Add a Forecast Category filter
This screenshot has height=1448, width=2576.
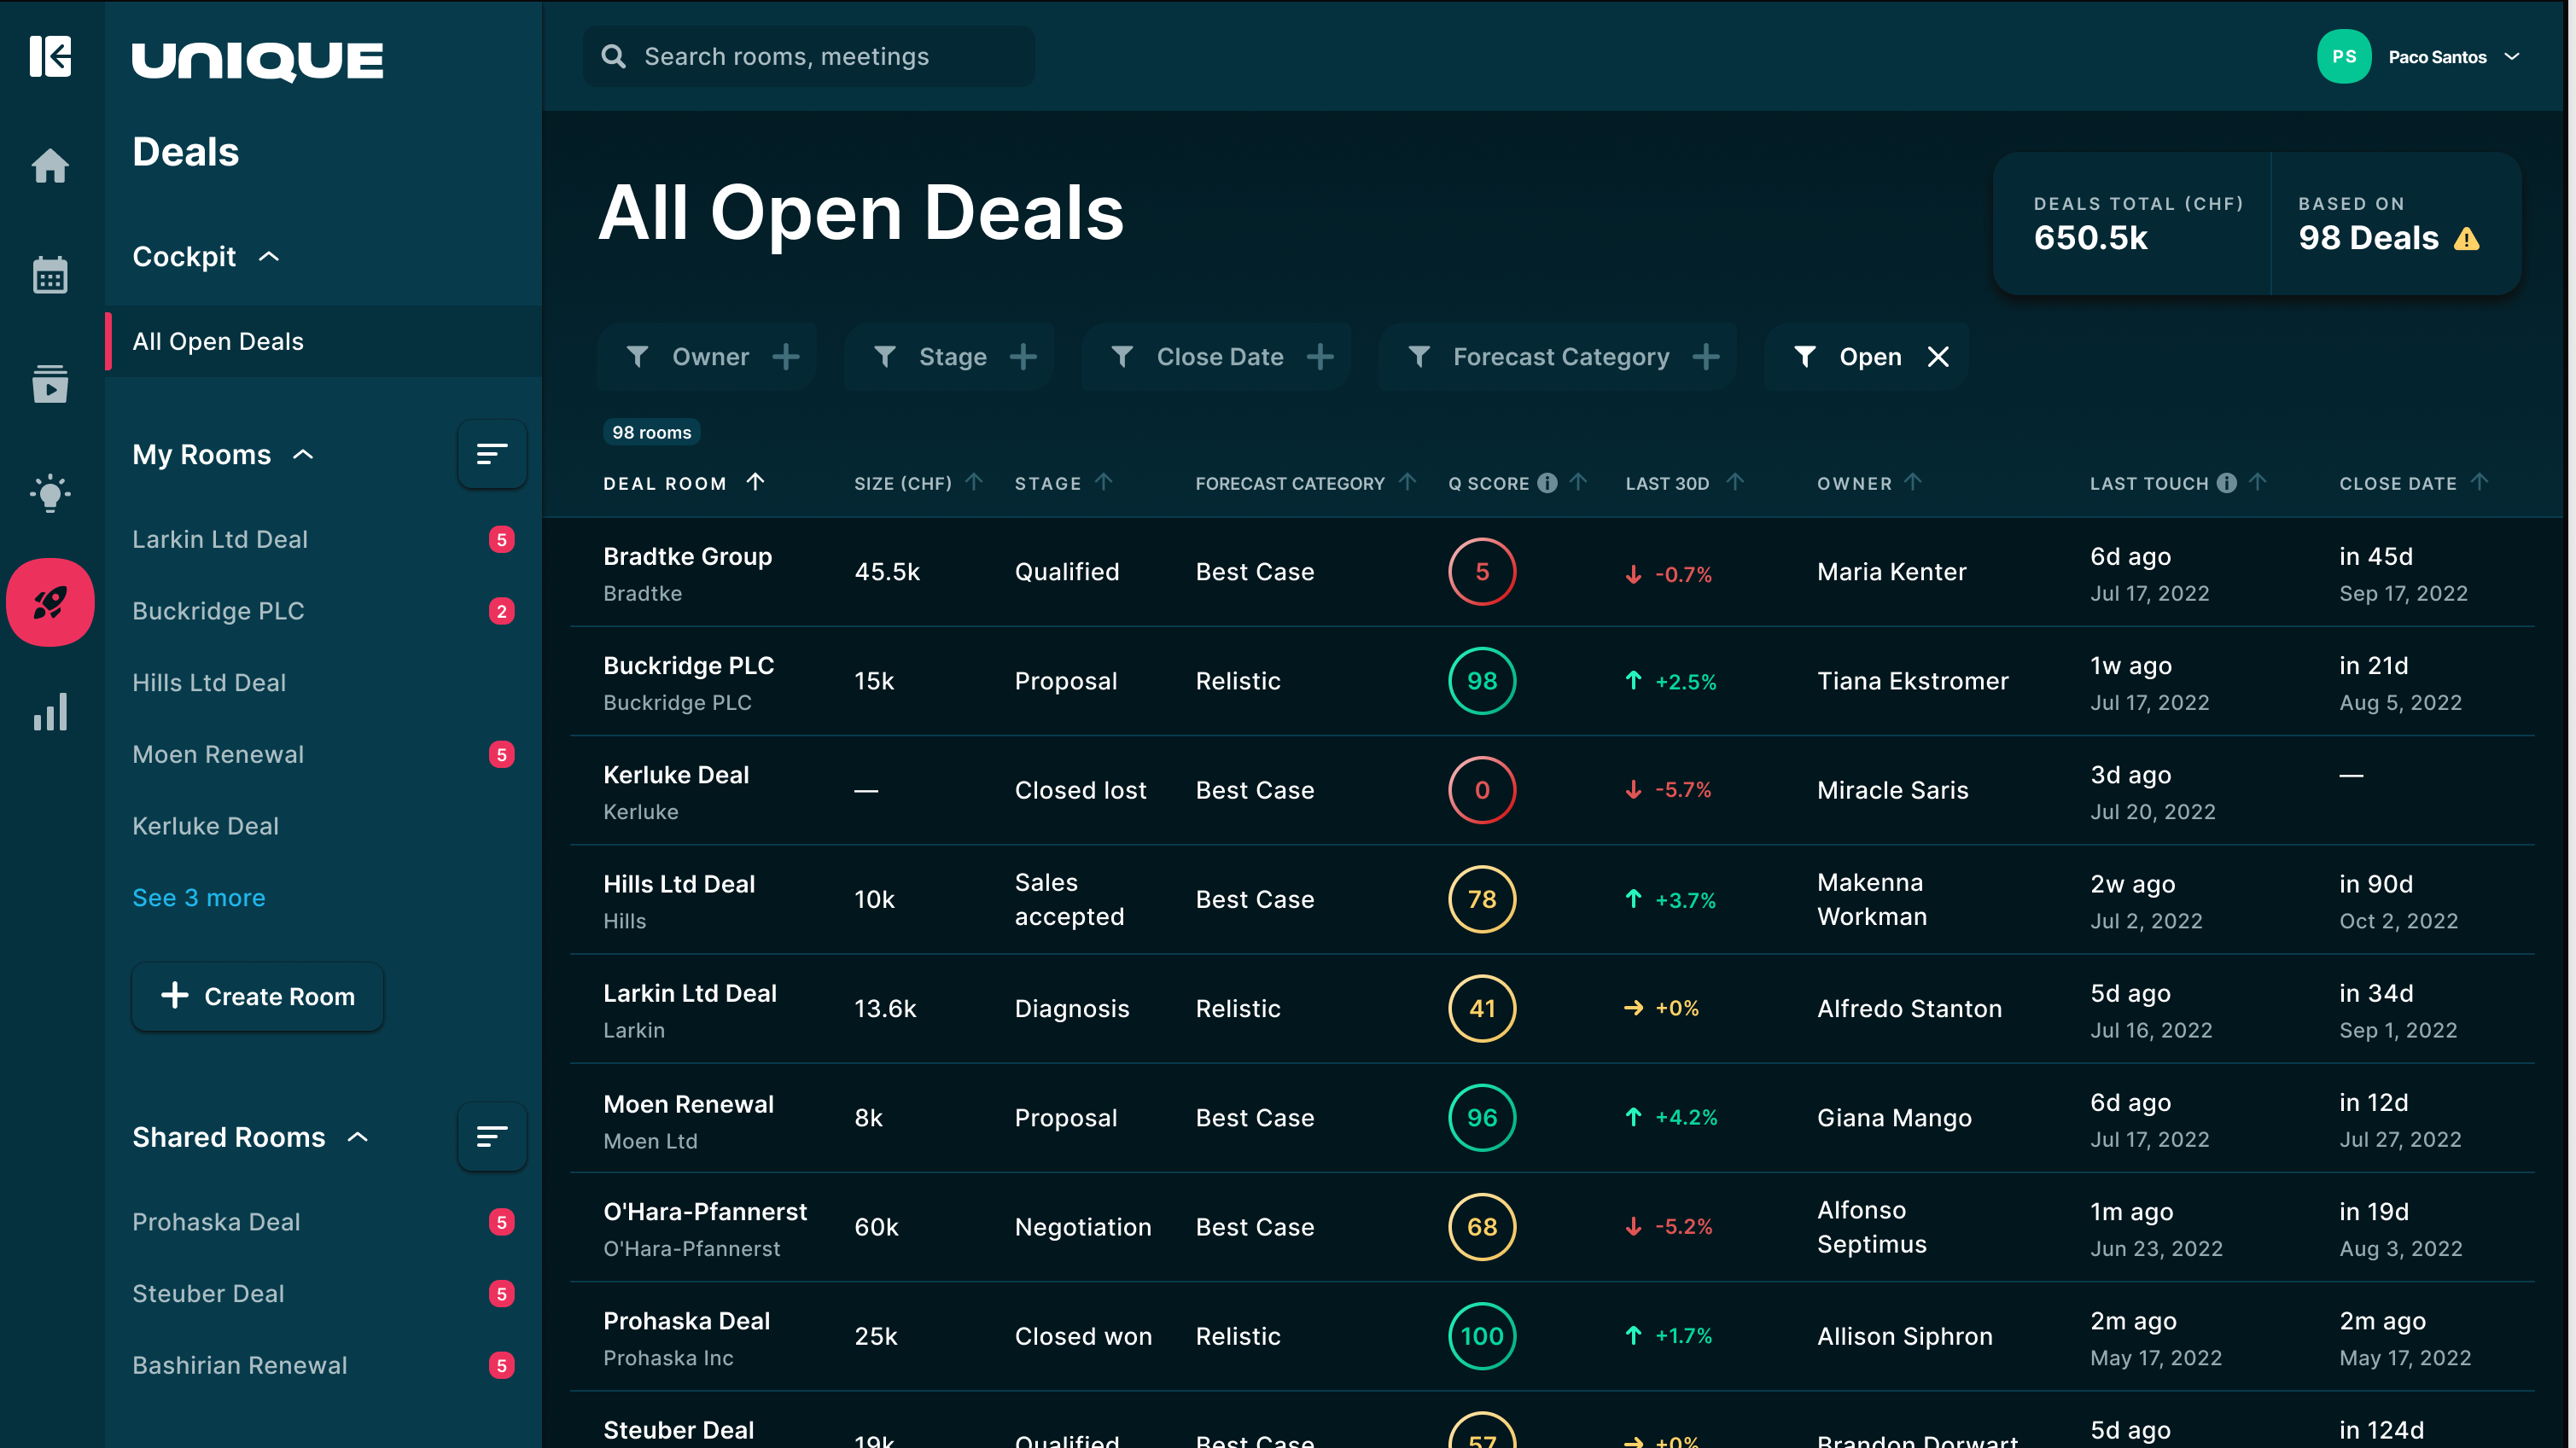[1706, 357]
